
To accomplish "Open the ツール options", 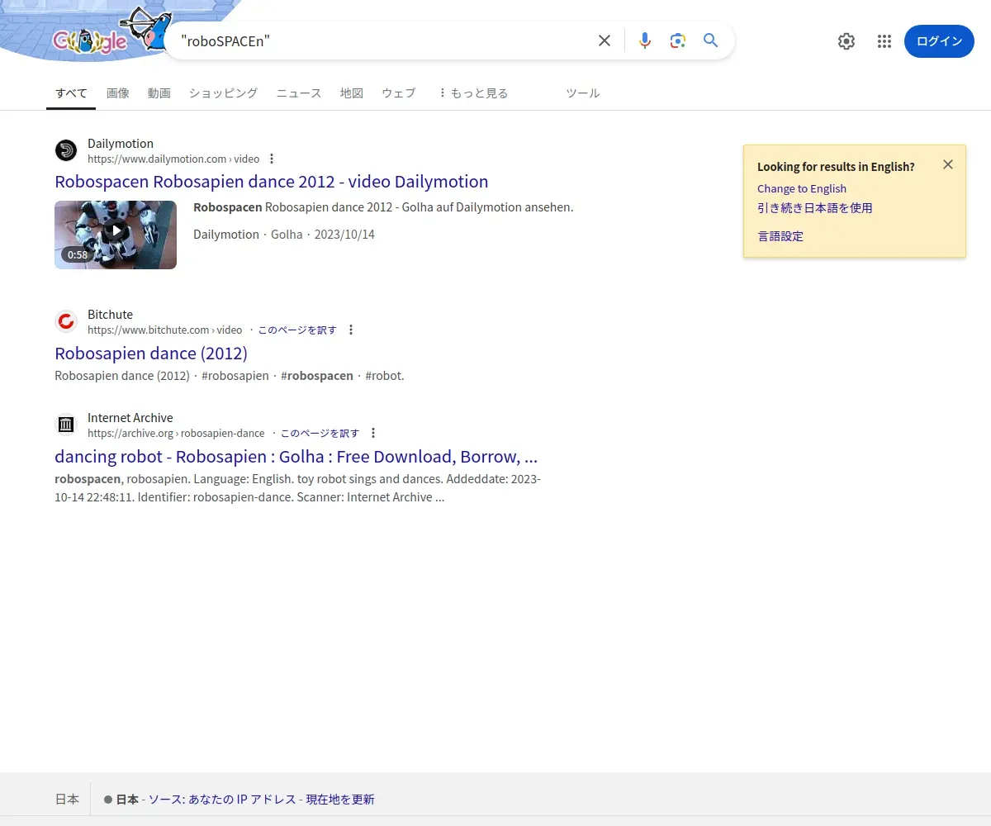I will click(583, 93).
